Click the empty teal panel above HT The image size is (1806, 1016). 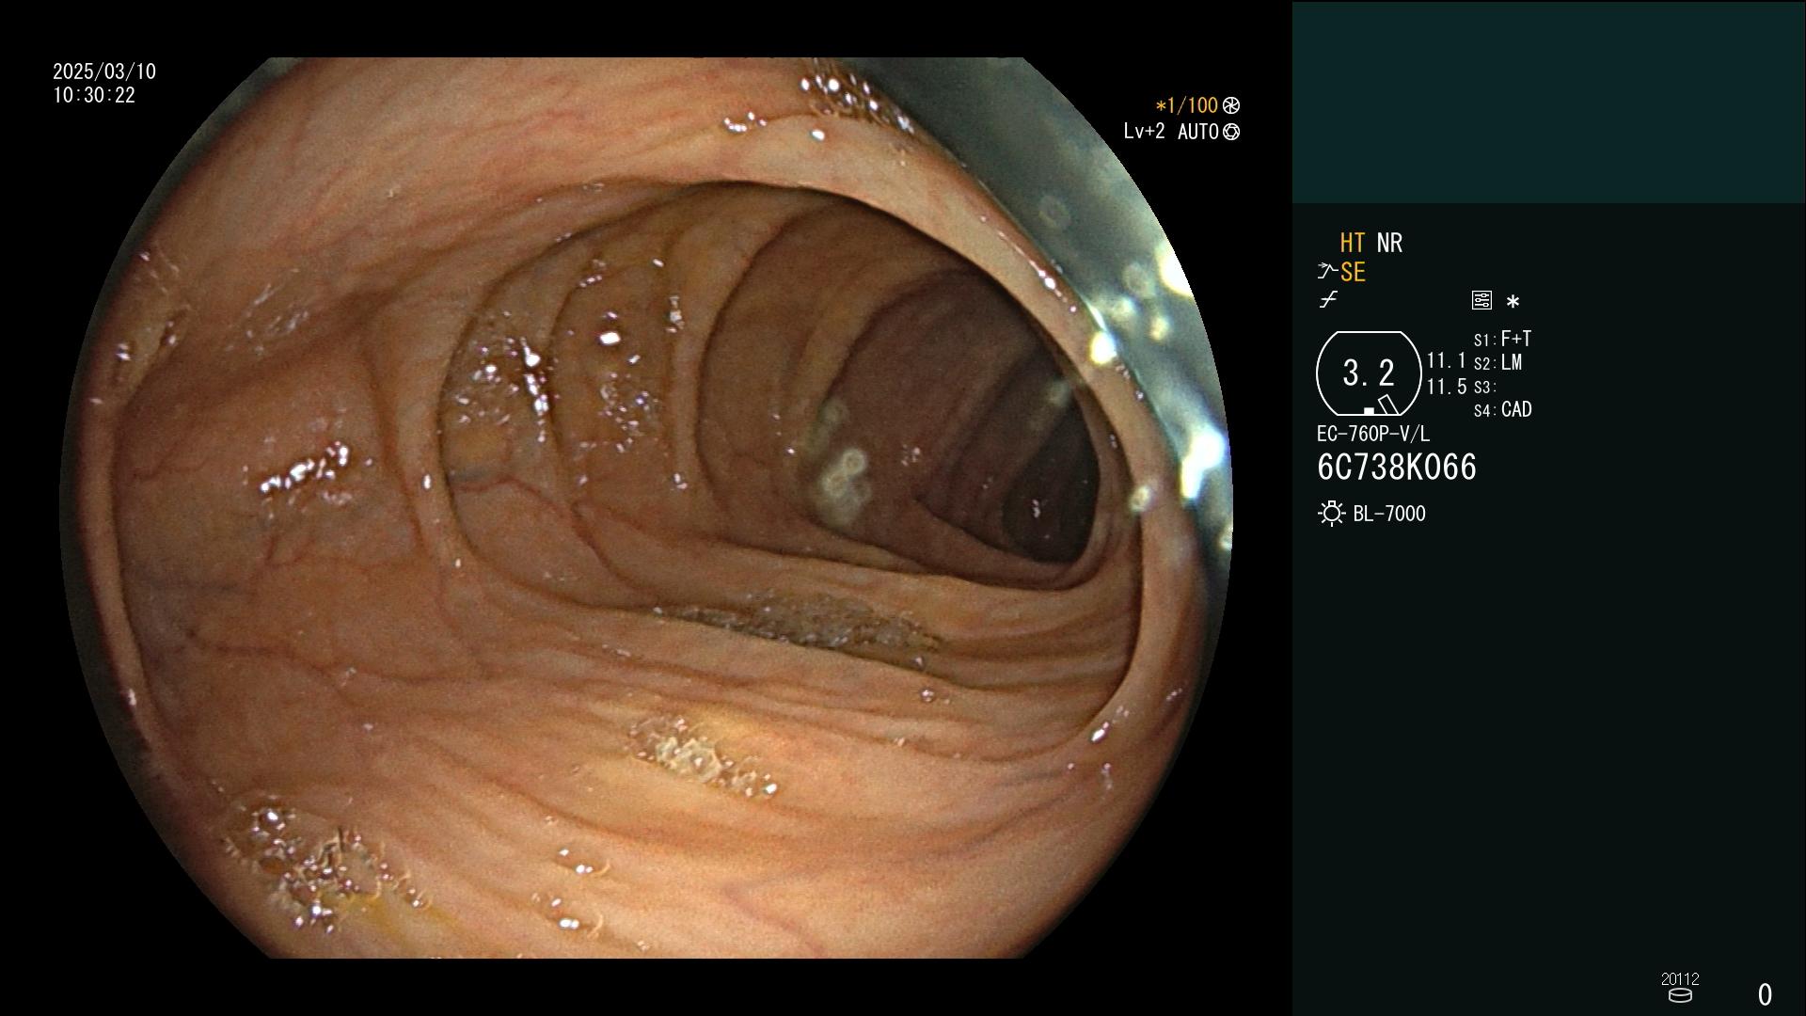1548,102
